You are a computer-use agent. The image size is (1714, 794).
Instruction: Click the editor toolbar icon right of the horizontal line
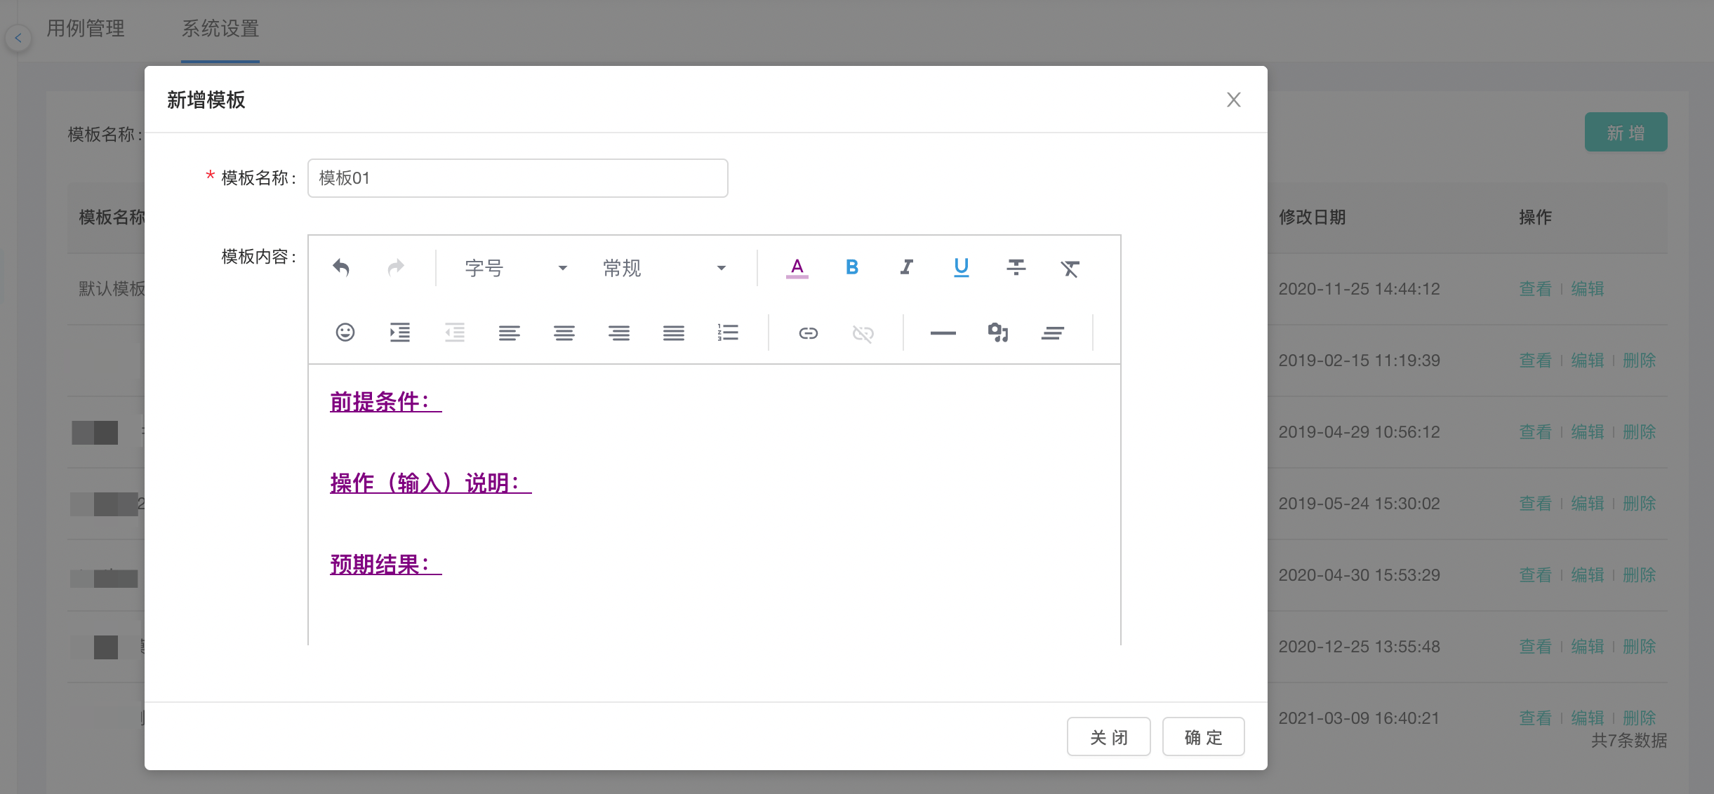point(997,332)
